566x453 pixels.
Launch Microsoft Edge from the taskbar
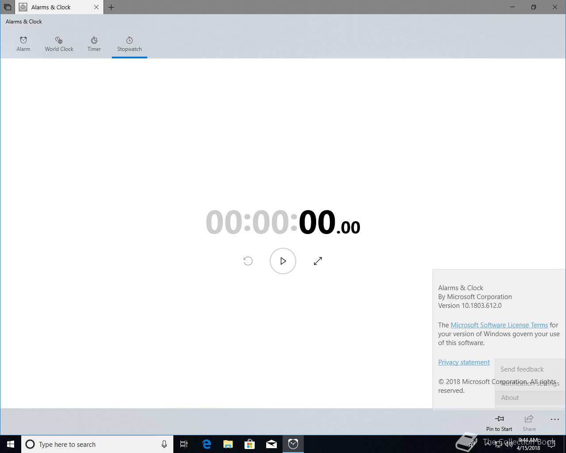[207, 444]
